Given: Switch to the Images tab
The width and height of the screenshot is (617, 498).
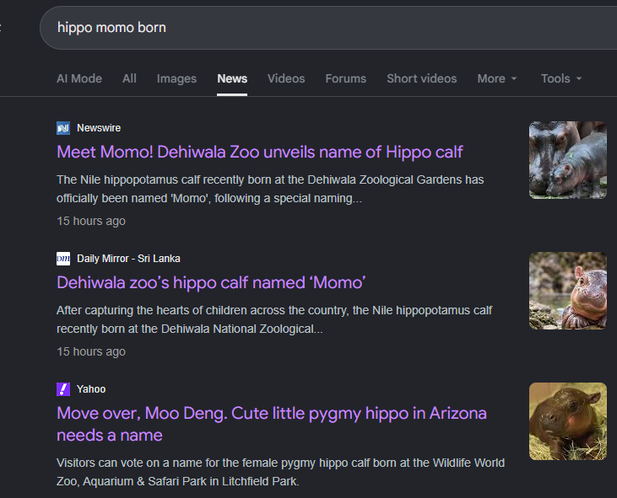Looking at the screenshot, I should [x=176, y=78].
